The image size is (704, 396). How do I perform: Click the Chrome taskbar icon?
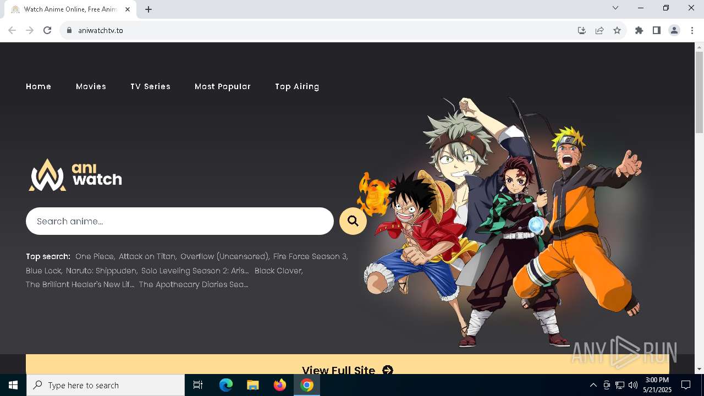click(307, 385)
